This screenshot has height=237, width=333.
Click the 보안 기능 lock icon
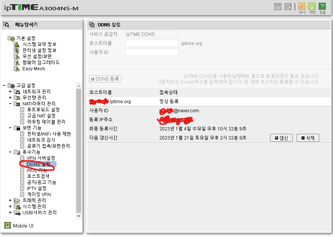click(x=17, y=128)
